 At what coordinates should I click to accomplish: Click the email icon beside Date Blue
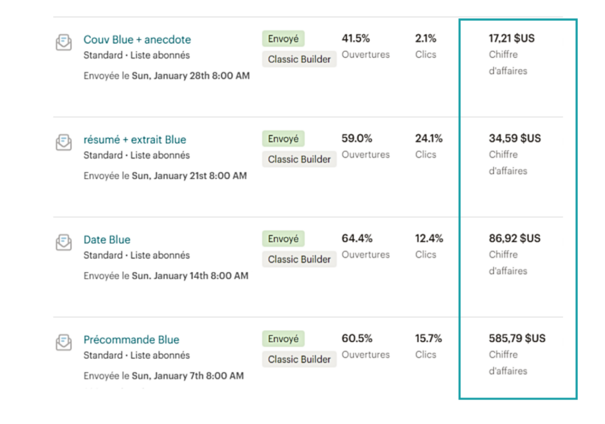[64, 242]
